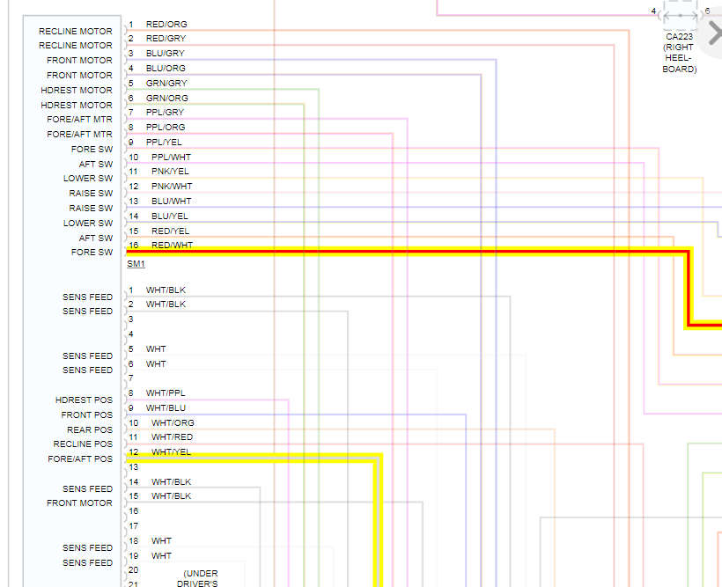
Task: Select the RECLINE POS pin label
Action: tap(83, 444)
